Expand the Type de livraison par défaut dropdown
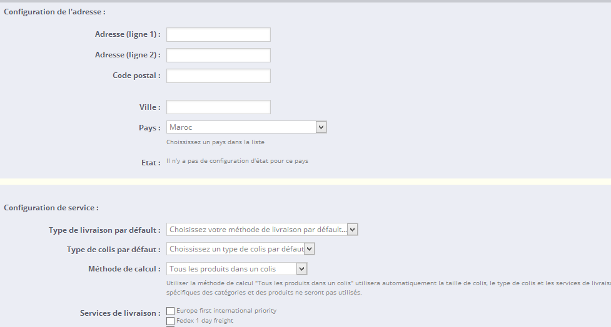This screenshot has width=611, height=327. (262, 230)
